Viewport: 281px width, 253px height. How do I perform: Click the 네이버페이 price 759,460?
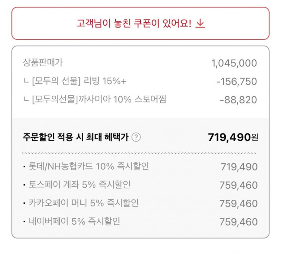point(238,222)
